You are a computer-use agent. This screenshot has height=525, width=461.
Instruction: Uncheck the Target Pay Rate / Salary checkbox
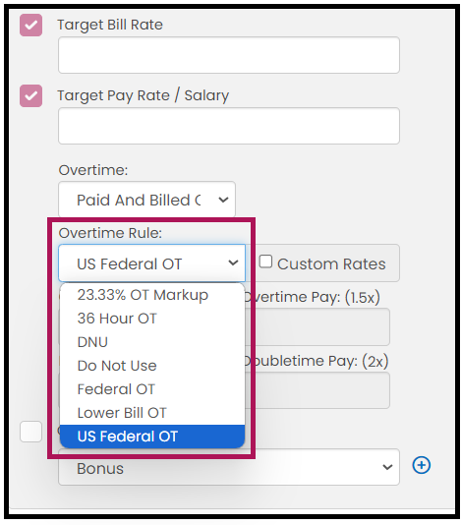tap(30, 95)
